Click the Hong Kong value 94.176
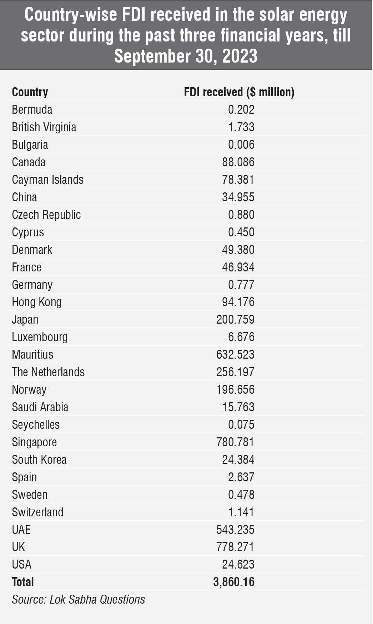The image size is (373, 624). coord(238,302)
